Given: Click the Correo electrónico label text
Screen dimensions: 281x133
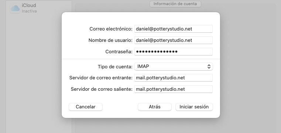Looking at the screenshot, I should (x=111, y=29).
